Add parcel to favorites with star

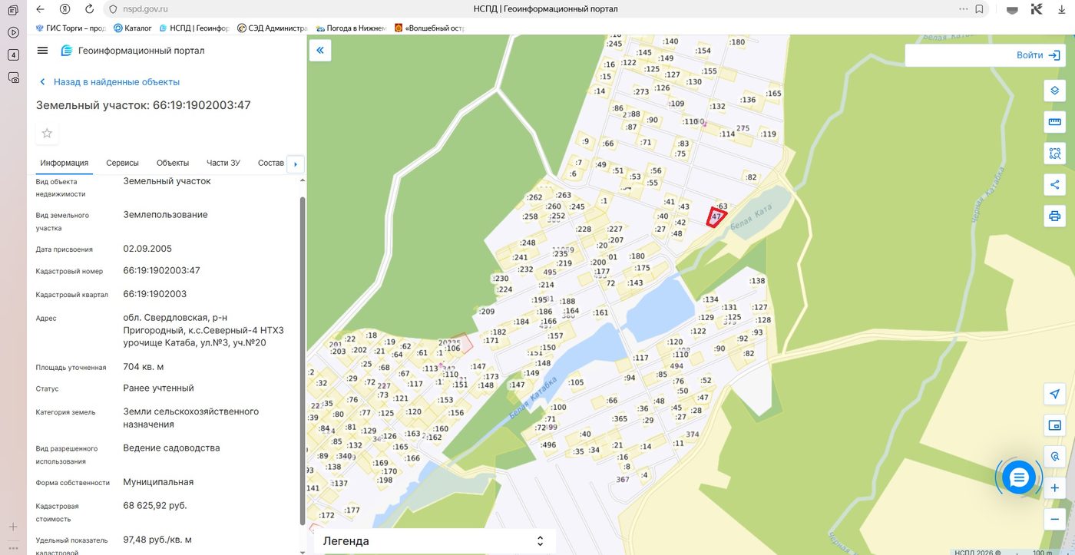[47, 133]
